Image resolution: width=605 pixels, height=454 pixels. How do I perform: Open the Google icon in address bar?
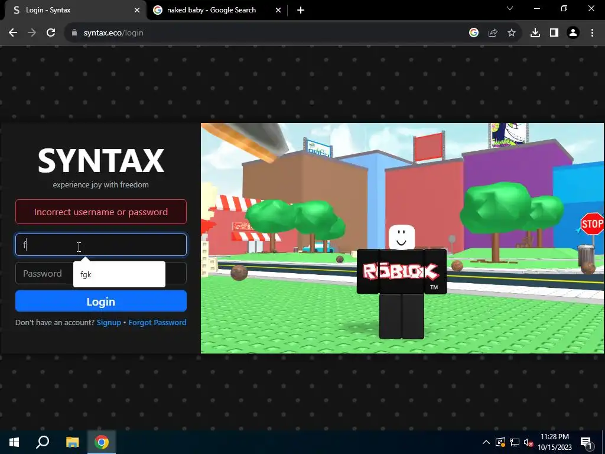coord(474,33)
